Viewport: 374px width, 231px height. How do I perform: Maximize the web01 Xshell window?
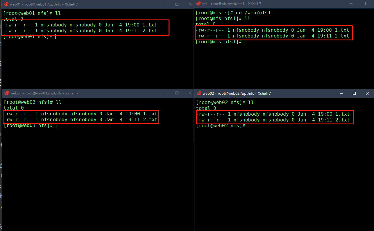point(177,4)
